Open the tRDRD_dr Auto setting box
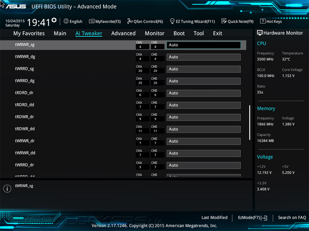This screenshot has width=309, height=231. pyautogui.click(x=203, y=93)
